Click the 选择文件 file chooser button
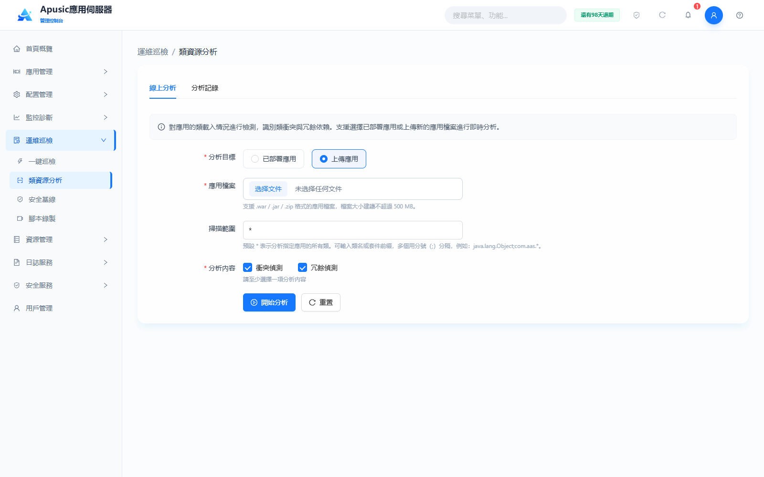This screenshot has height=477, width=764. click(x=268, y=189)
